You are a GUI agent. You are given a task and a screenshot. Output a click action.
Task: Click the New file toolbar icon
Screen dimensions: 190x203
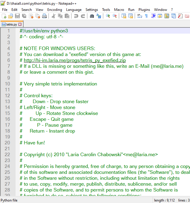pos(4,16)
